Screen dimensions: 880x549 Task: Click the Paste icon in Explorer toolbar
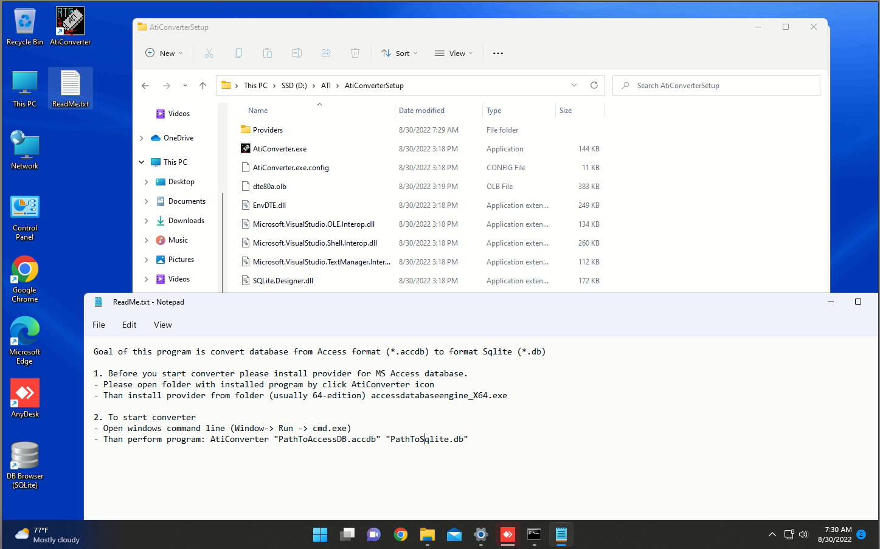pos(268,54)
